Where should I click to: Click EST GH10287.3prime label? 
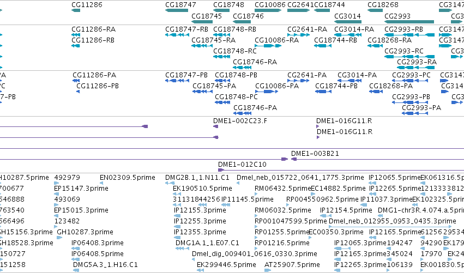click(x=85, y=232)
